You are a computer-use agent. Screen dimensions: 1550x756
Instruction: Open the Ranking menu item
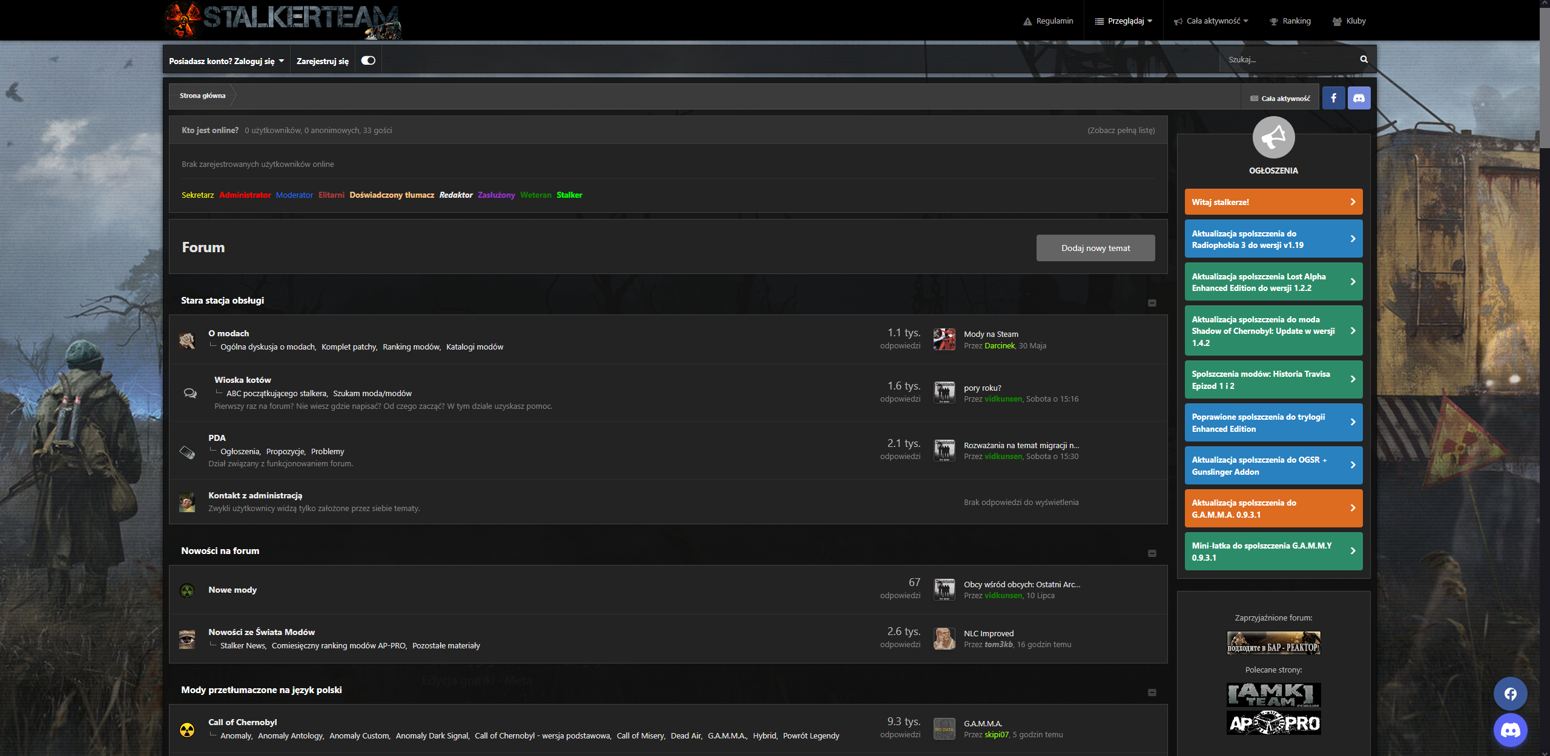tap(1290, 21)
